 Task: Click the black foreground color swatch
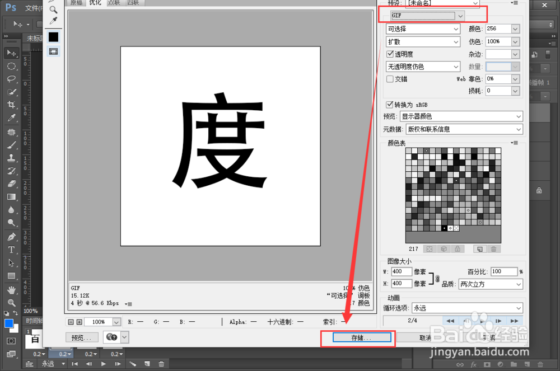pos(53,36)
